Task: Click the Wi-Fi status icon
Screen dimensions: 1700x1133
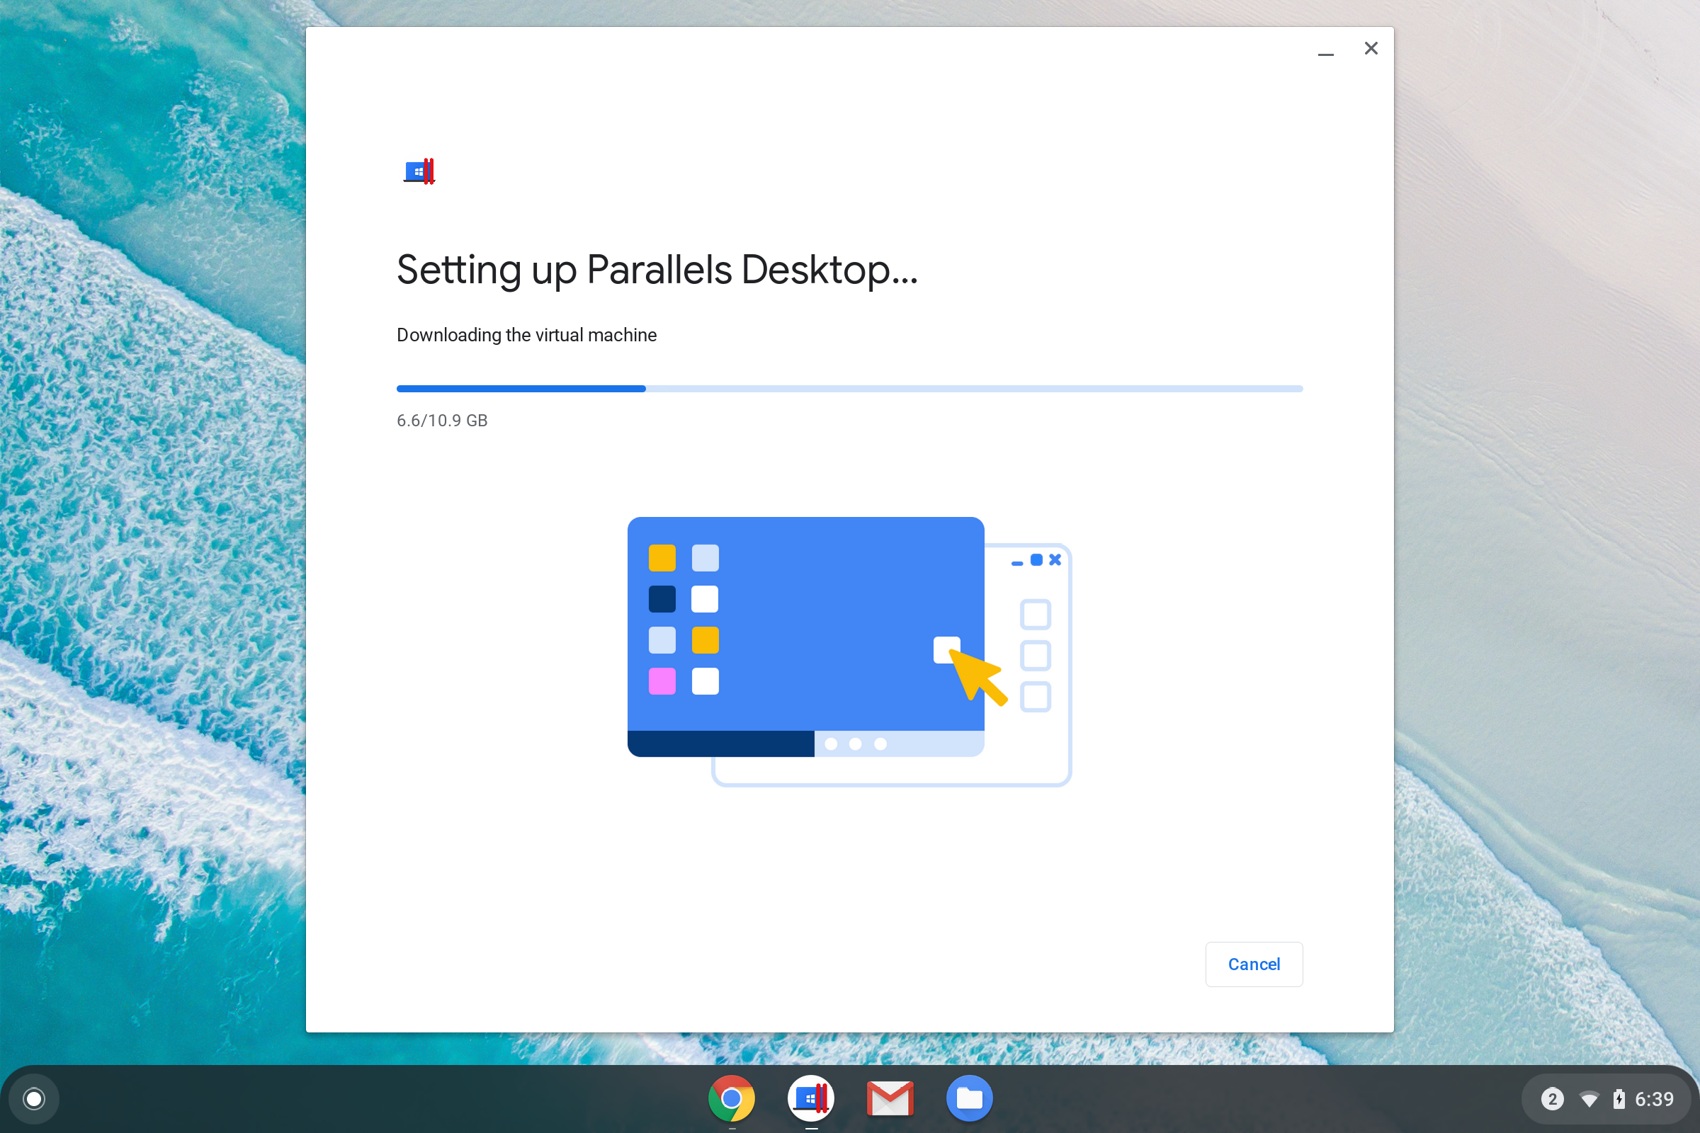Action: 1589,1100
